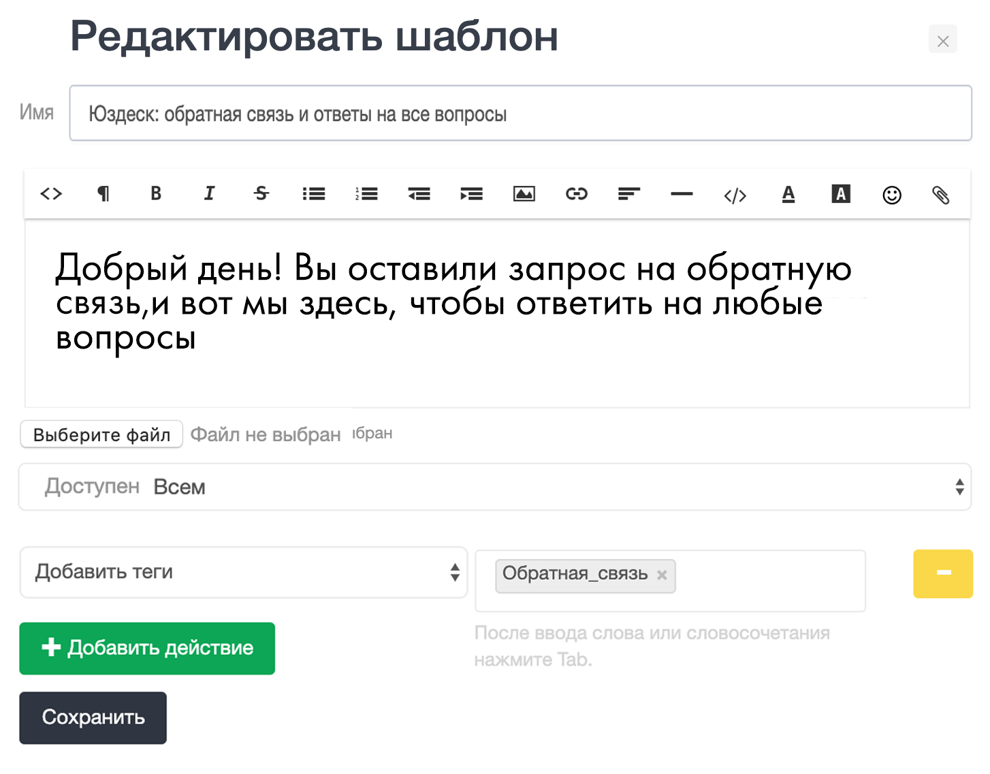Click the paragraph format icon
This screenshot has height=774, width=990.
[103, 194]
